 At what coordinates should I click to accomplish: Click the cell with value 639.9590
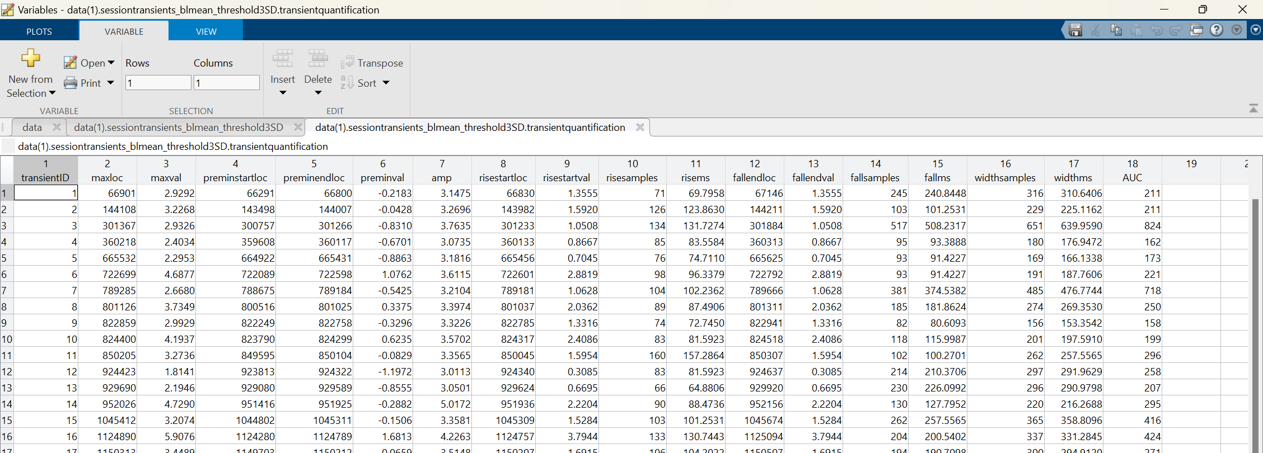[x=1073, y=226]
